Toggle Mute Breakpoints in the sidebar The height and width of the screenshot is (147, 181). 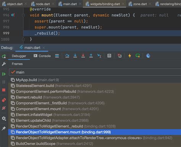(x=4, y=108)
